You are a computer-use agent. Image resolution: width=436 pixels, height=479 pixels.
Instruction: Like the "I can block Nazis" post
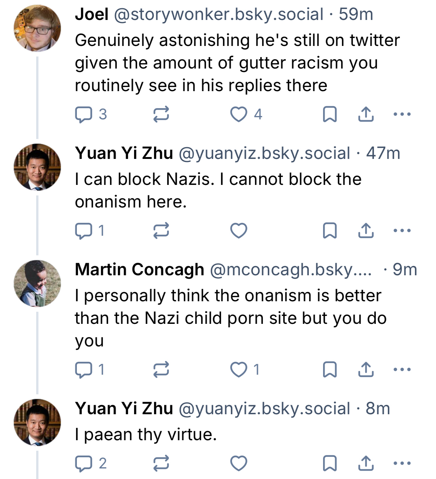pyautogui.click(x=239, y=231)
